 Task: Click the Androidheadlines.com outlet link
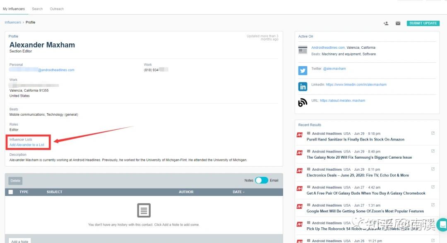pos(328,48)
